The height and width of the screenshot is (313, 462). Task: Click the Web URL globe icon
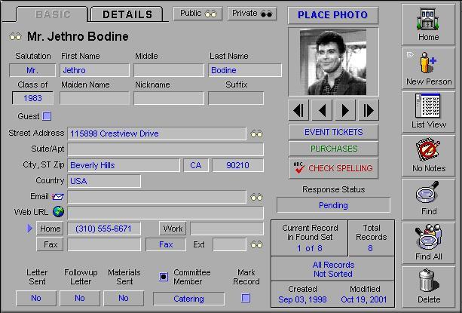[x=58, y=212]
